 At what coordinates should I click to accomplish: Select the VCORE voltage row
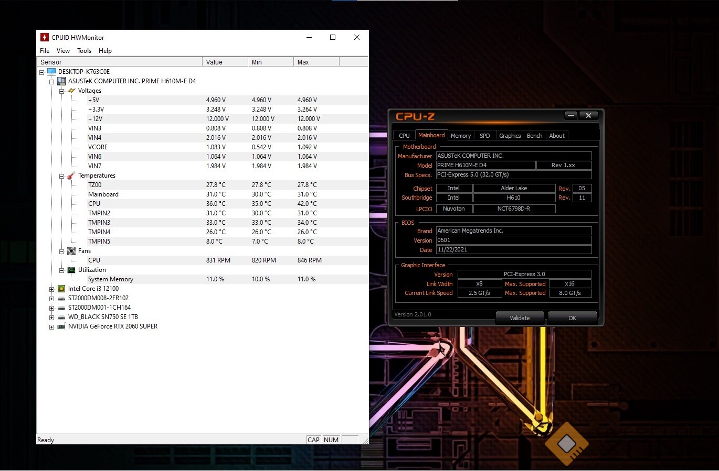(228, 147)
